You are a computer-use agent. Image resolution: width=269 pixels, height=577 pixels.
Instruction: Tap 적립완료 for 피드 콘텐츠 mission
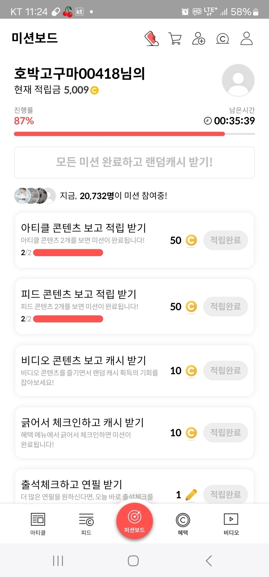pos(226,306)
